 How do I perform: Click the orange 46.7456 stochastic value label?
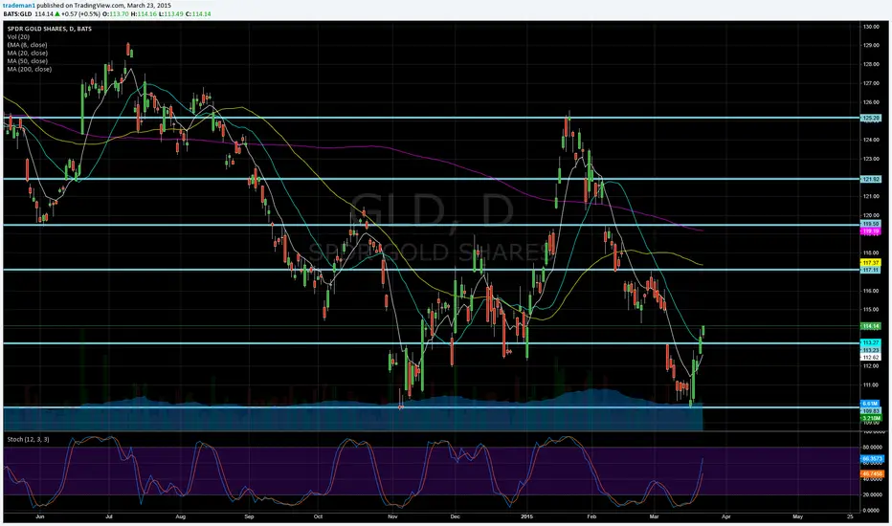[872, 473]
